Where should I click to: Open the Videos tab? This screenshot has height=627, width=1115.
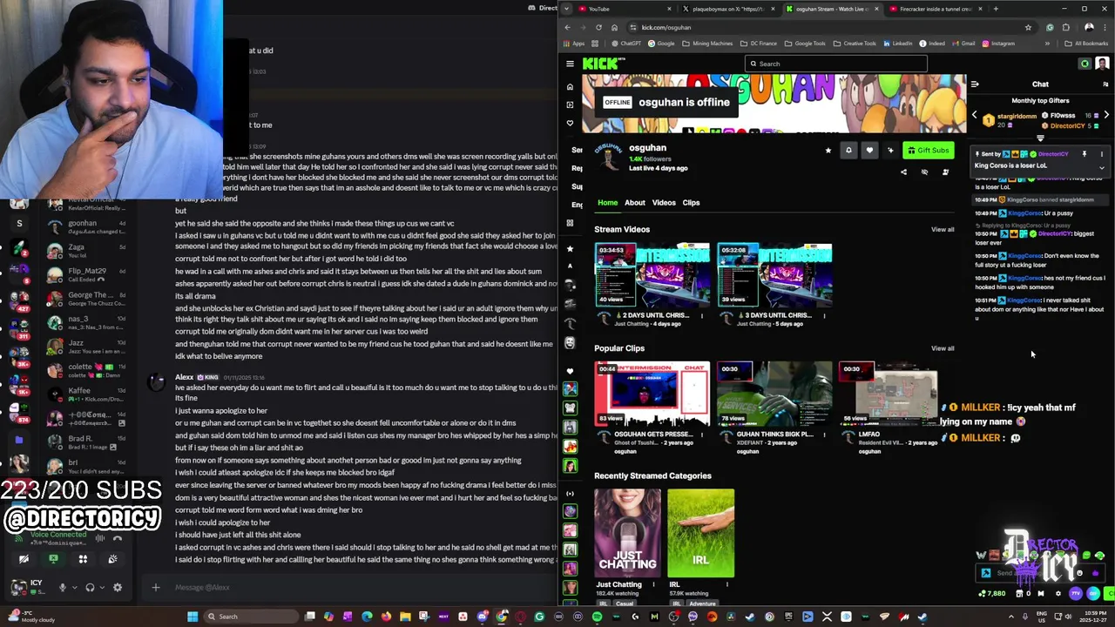664,203
